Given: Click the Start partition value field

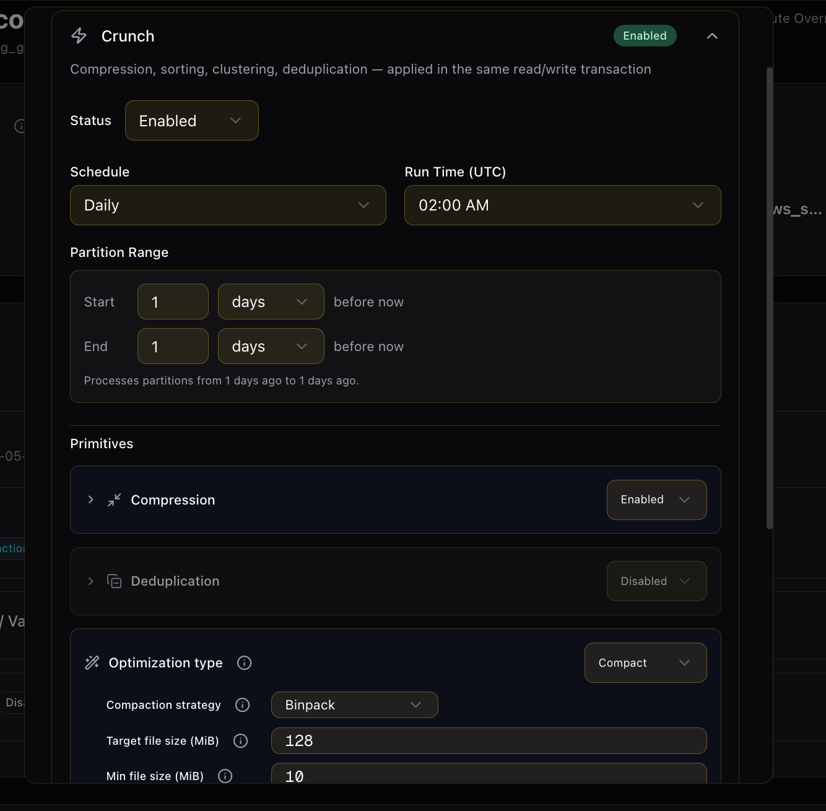Looking at the screenshot, I should [x=173, y=302].
